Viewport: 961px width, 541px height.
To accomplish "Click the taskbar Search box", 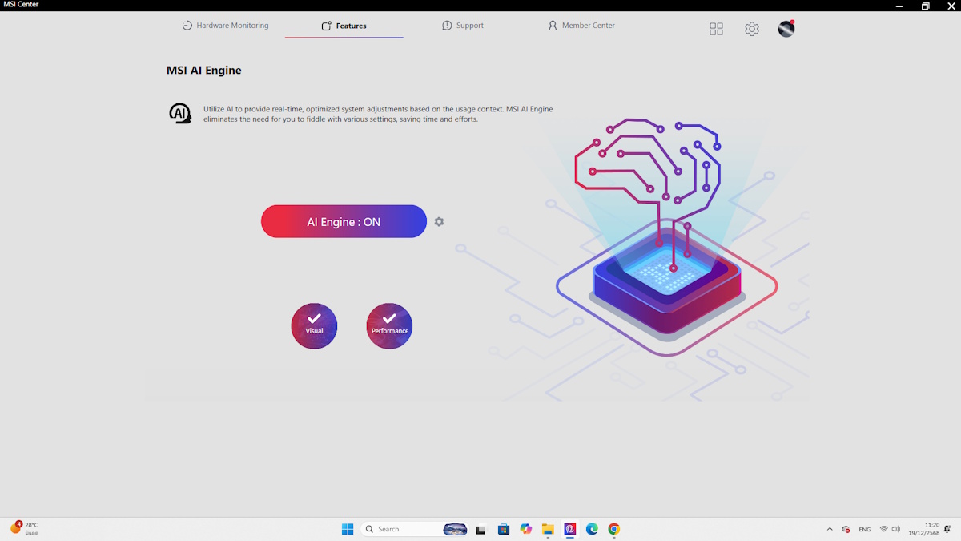I will coord(399,529).
